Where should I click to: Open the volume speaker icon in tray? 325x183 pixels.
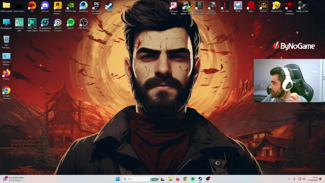point(304,179)
